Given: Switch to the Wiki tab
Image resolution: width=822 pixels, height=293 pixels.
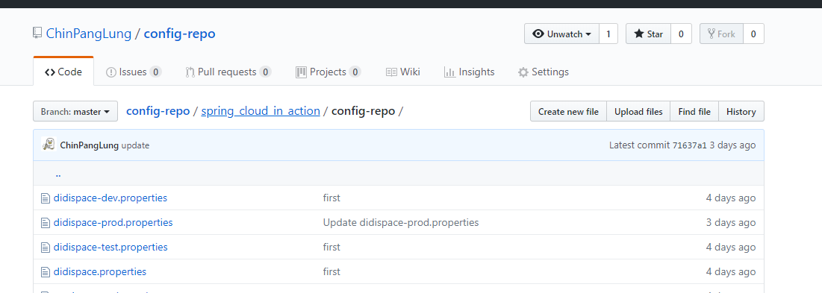Looking at the screenshot, I should coord(403,72).
